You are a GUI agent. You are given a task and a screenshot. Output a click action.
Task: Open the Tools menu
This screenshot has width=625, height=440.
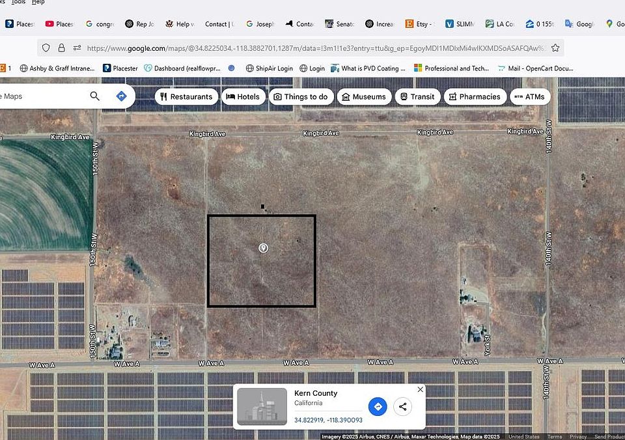click(x=18, y=2)
